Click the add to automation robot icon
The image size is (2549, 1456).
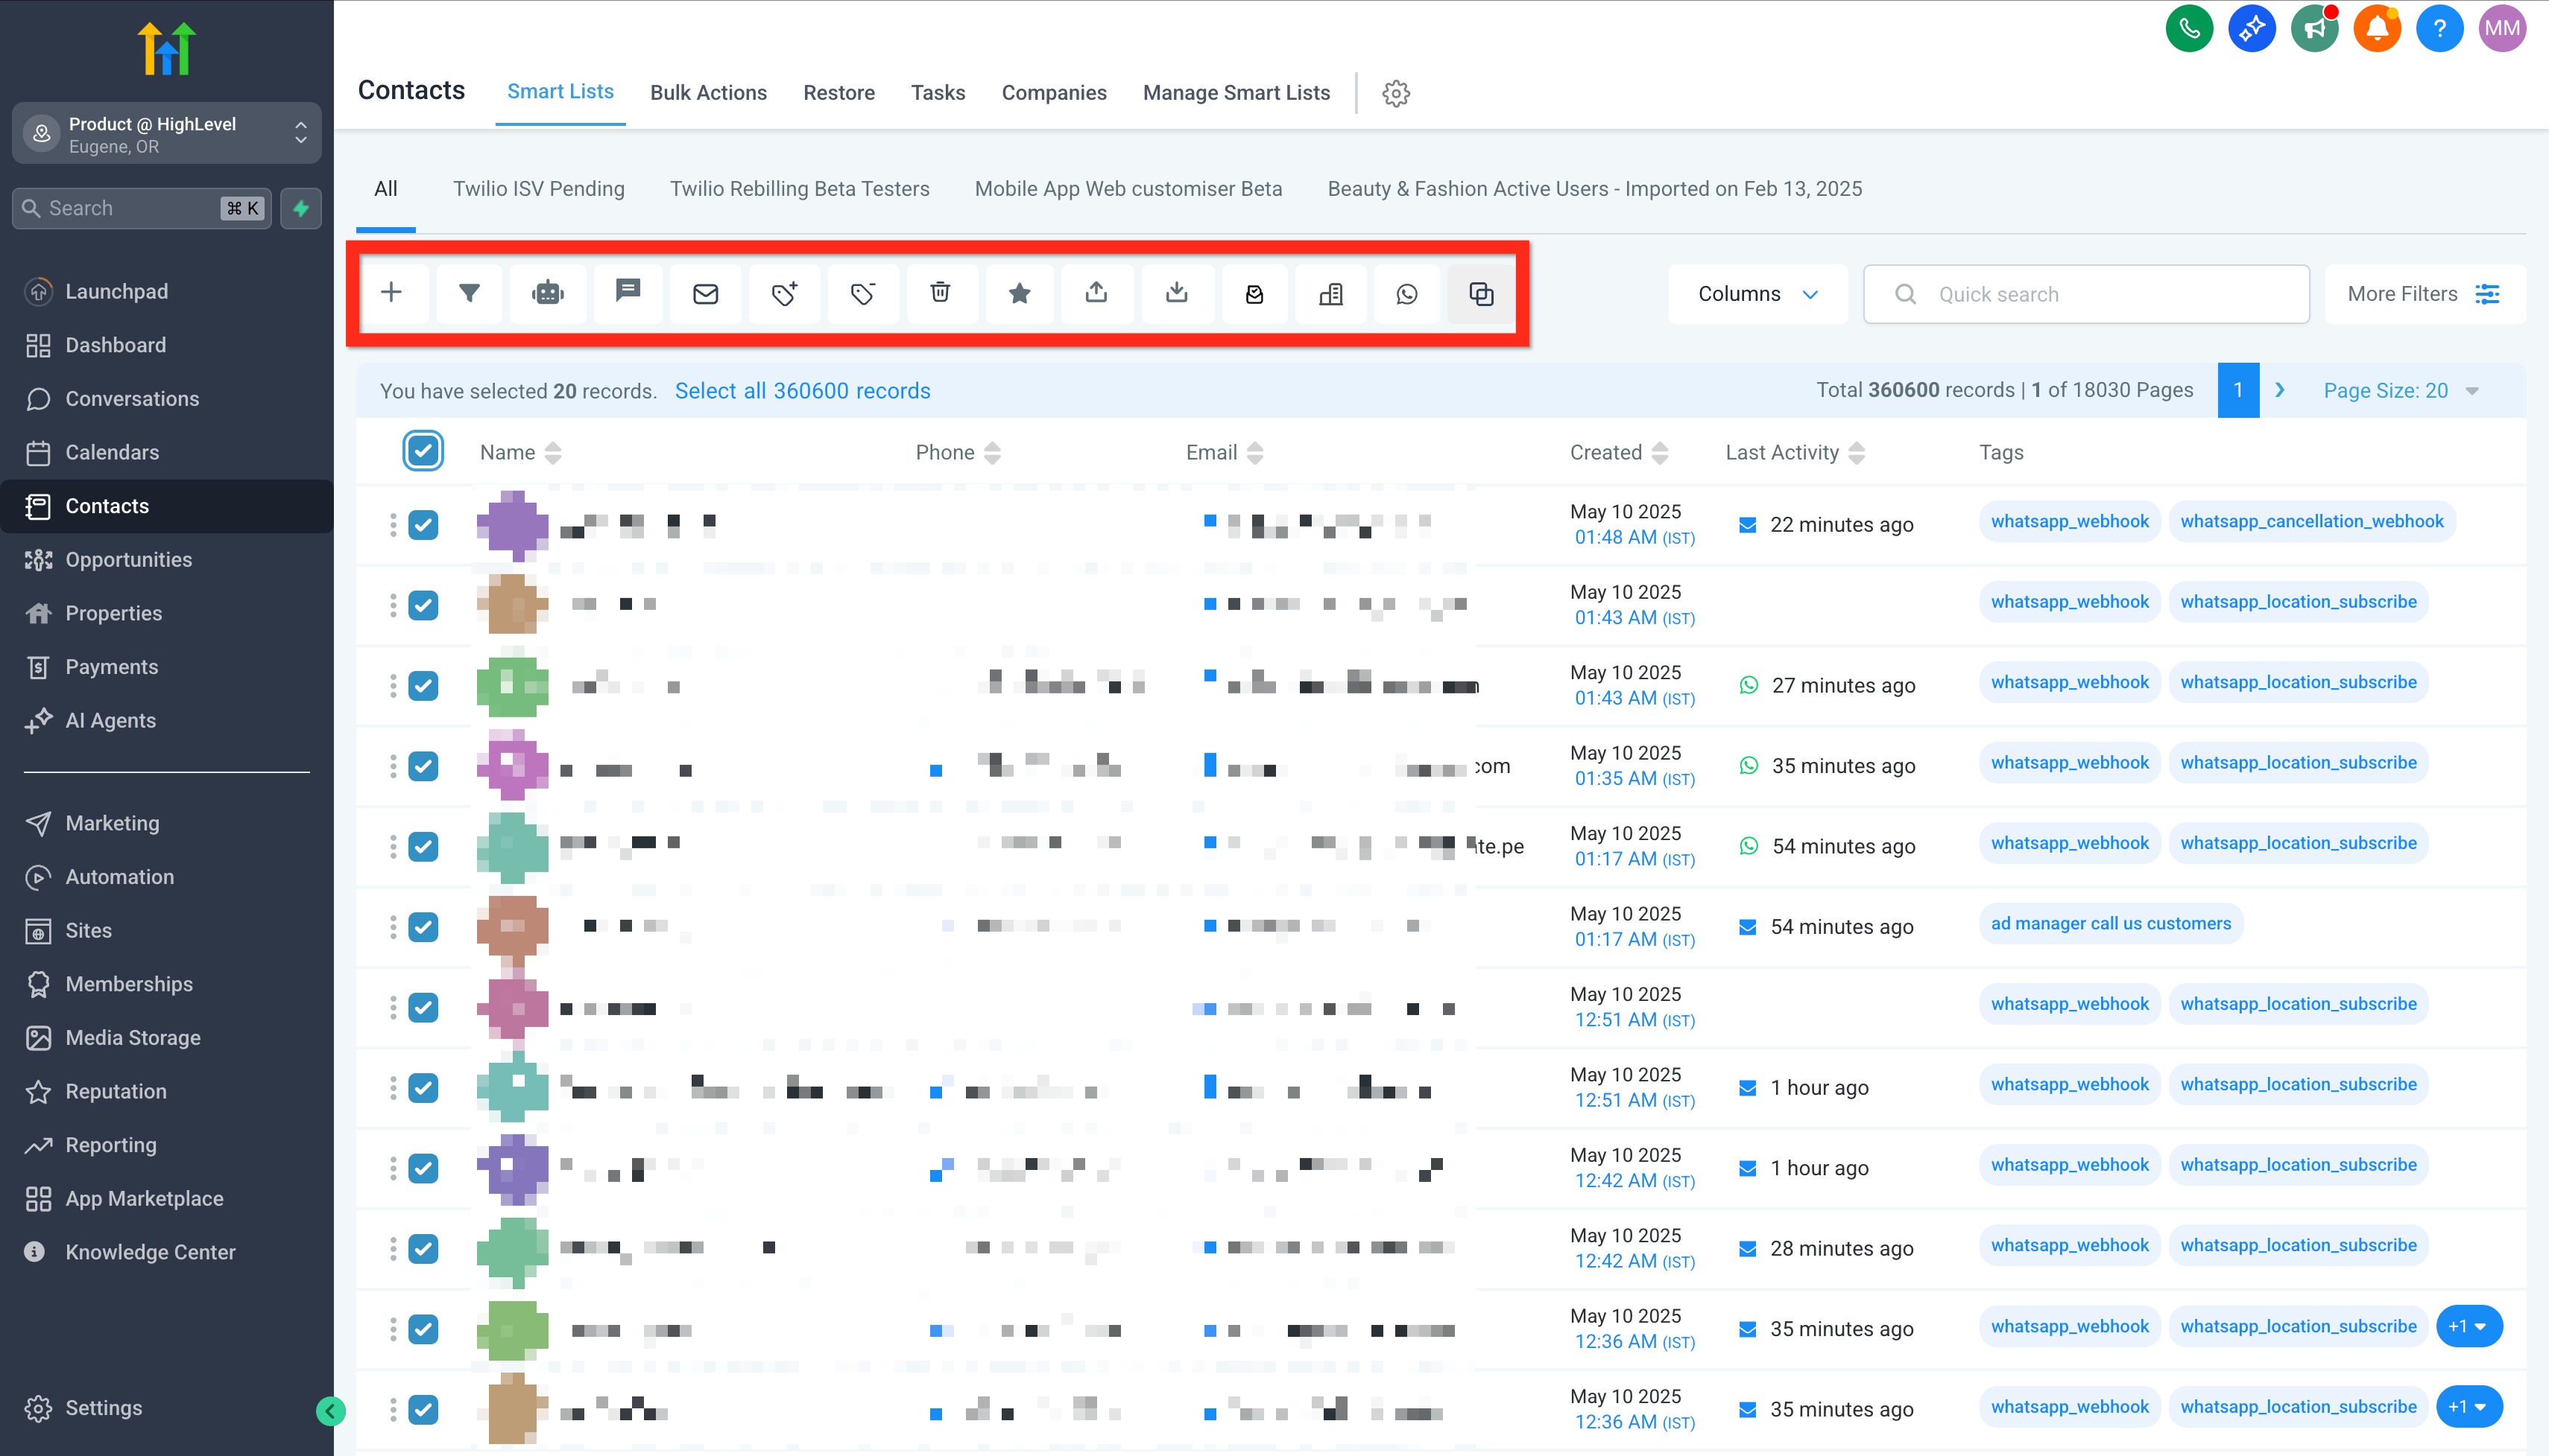(x=547, y=293)
